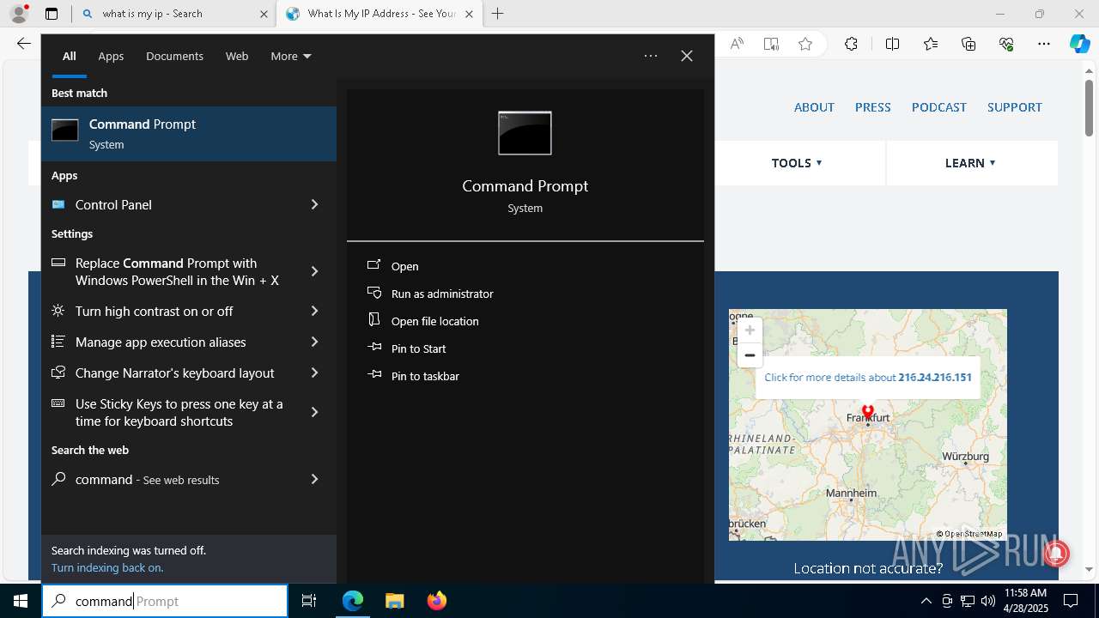Image resolution: width=1099 pixels, height=618 pixels.
Task: Click the taskbar search input box
Action: 165,601
